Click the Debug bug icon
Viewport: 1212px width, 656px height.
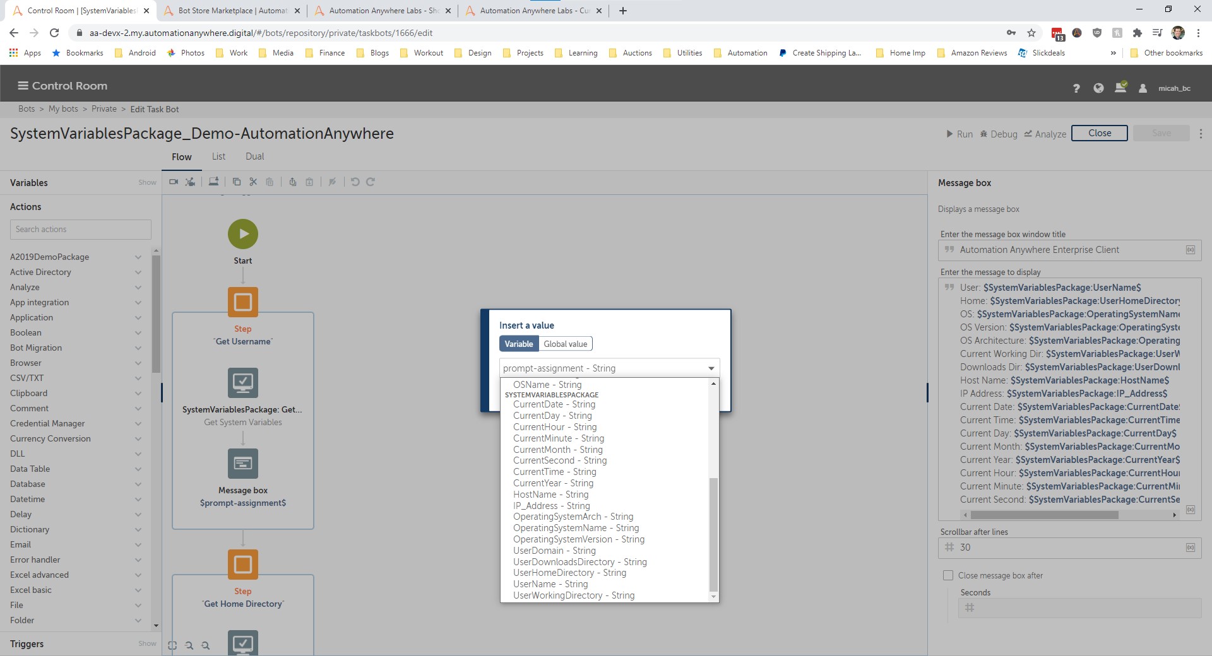[x=983, y=134]
